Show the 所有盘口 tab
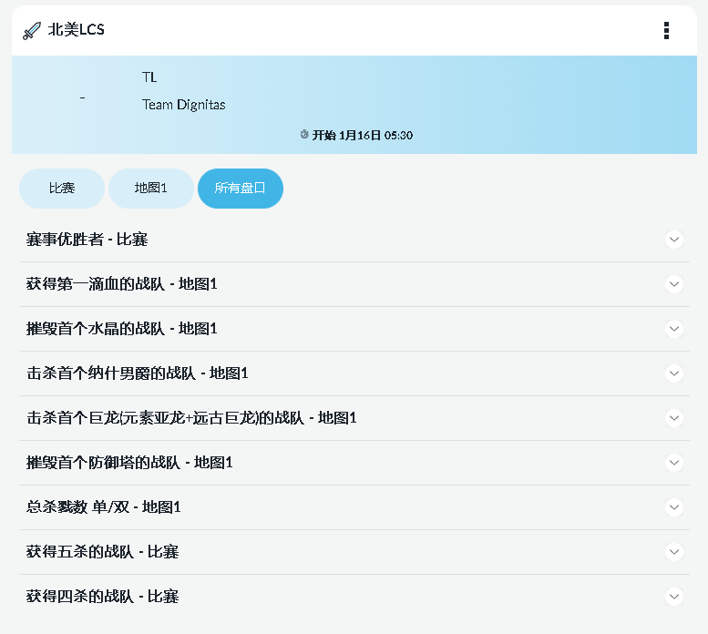 tap(241, 189)
